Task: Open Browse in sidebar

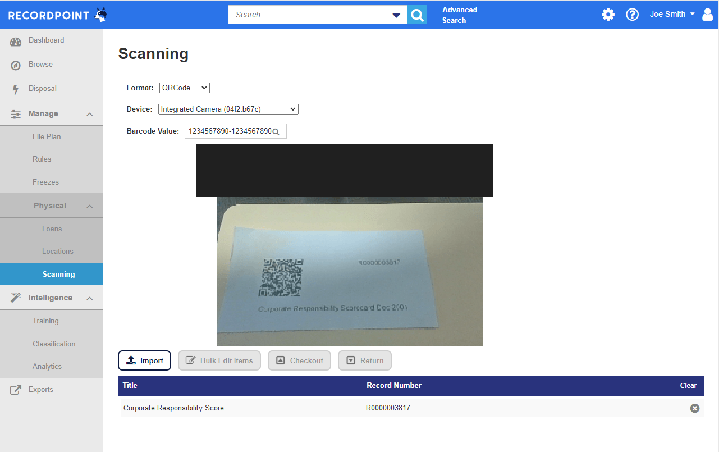Action: (40, 65)
